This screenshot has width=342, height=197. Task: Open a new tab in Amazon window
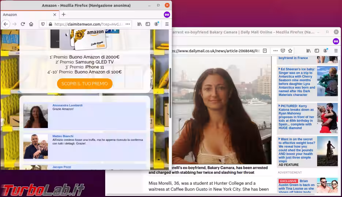tap(64, 15)
